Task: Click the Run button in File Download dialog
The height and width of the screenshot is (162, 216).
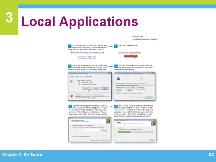Action: (86, 88)
